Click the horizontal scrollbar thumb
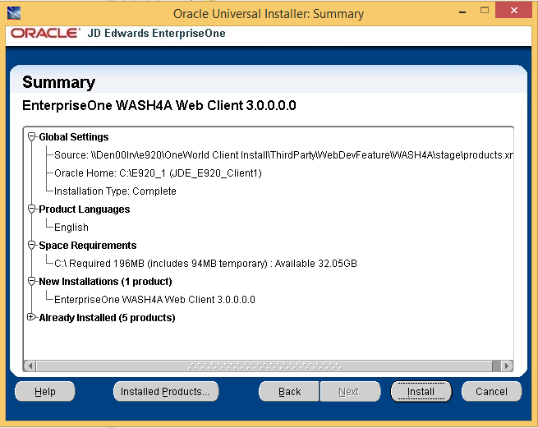Image resolution: width=538 pixels, height=428 pixels. tap(264, 366)
